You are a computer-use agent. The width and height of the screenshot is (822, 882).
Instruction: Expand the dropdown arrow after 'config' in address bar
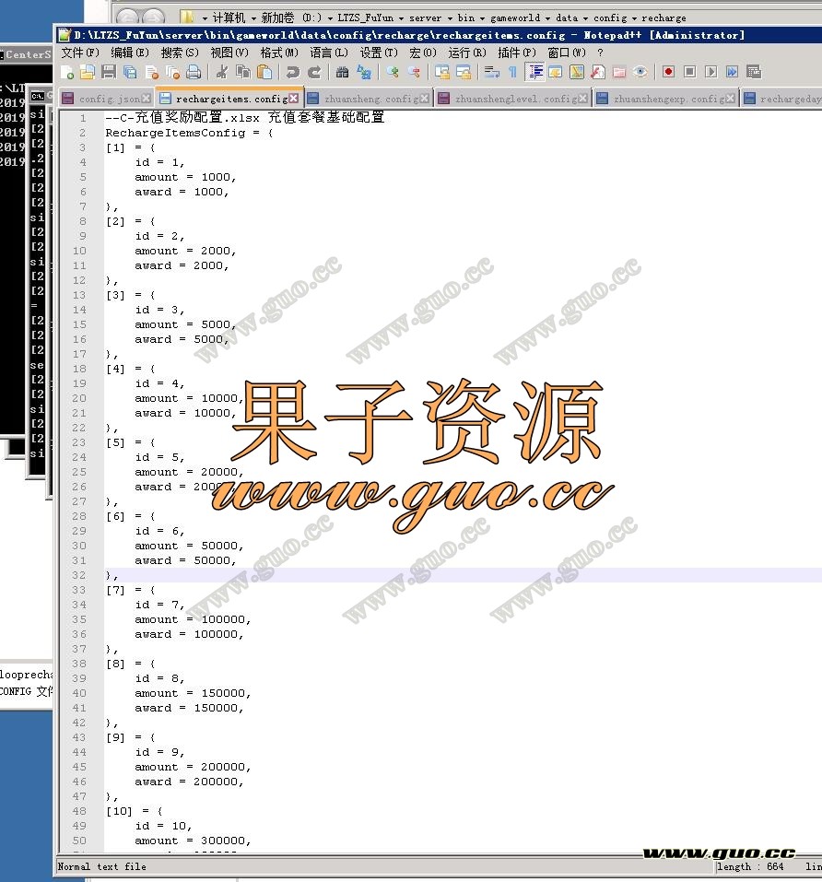(634, 18)
